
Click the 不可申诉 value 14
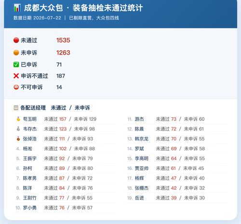[59, 87]
